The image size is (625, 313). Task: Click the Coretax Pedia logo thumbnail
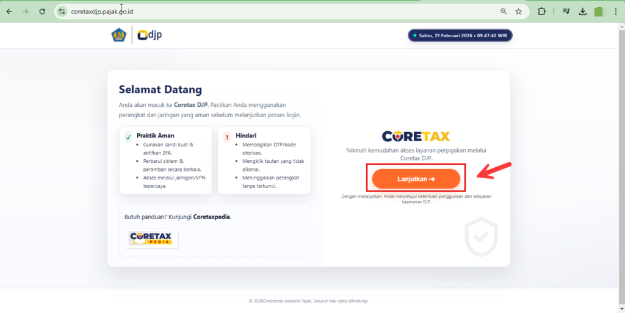click(152, 238)
